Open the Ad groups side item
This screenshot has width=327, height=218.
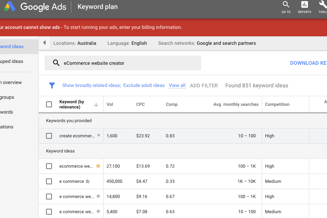pos(7,97)
